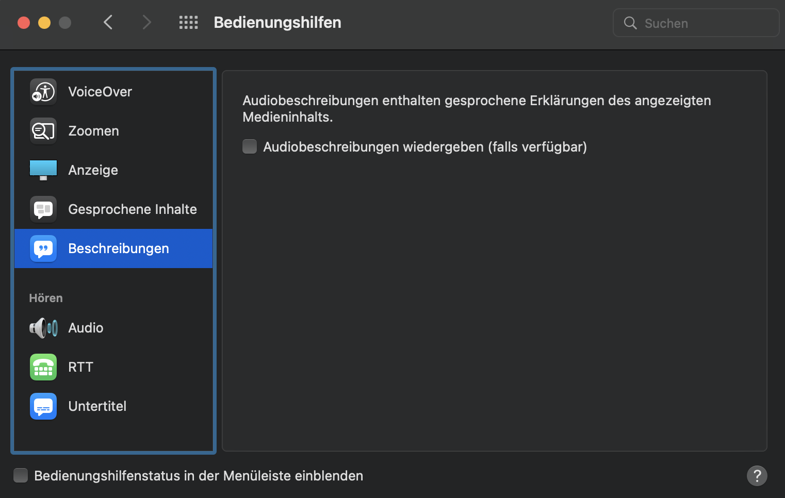Toggle Bedienungshilfenstatus in der Menüleiste checkbox
This screenshot has width=785, height=498.
(21, 475)
